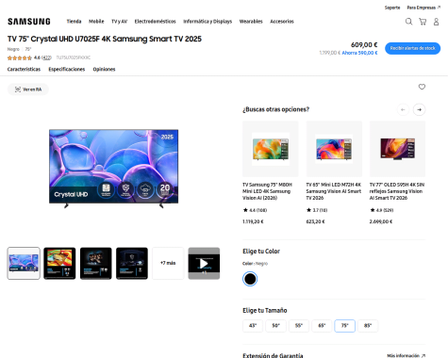Image resolution: width=448 pixels, height=358 pixels.
Task: Click the star rating icons
Action: 20,57
